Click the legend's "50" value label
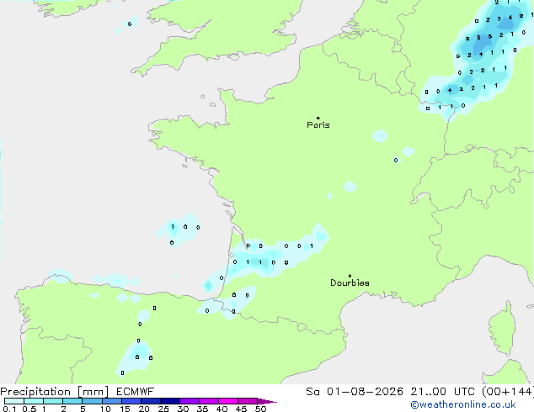The image size is (534, 412). [261, 409]
